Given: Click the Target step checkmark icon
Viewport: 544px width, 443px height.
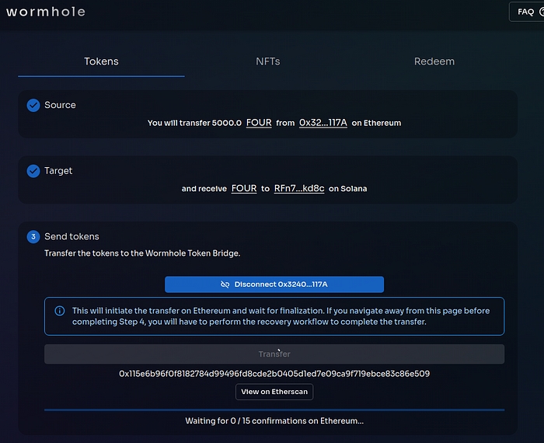Looking at the screenshot, I should click(x=33, y=171).
